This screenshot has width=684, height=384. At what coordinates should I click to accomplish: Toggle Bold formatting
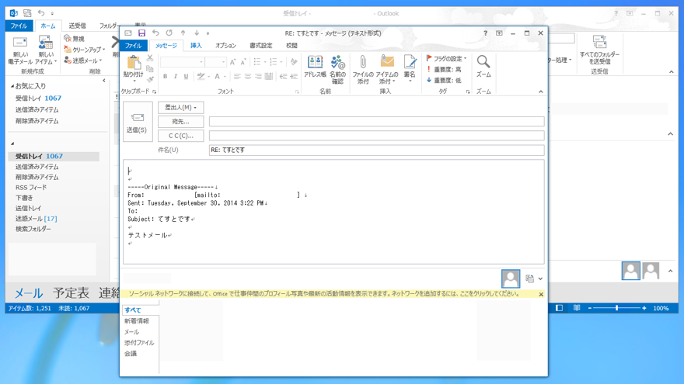(166, 77)
